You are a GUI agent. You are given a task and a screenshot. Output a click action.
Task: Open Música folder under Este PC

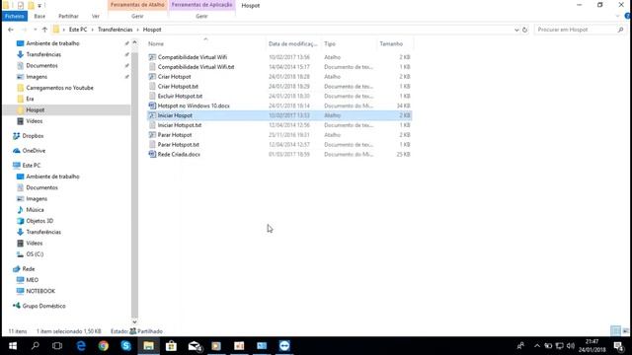pos(35,210)
